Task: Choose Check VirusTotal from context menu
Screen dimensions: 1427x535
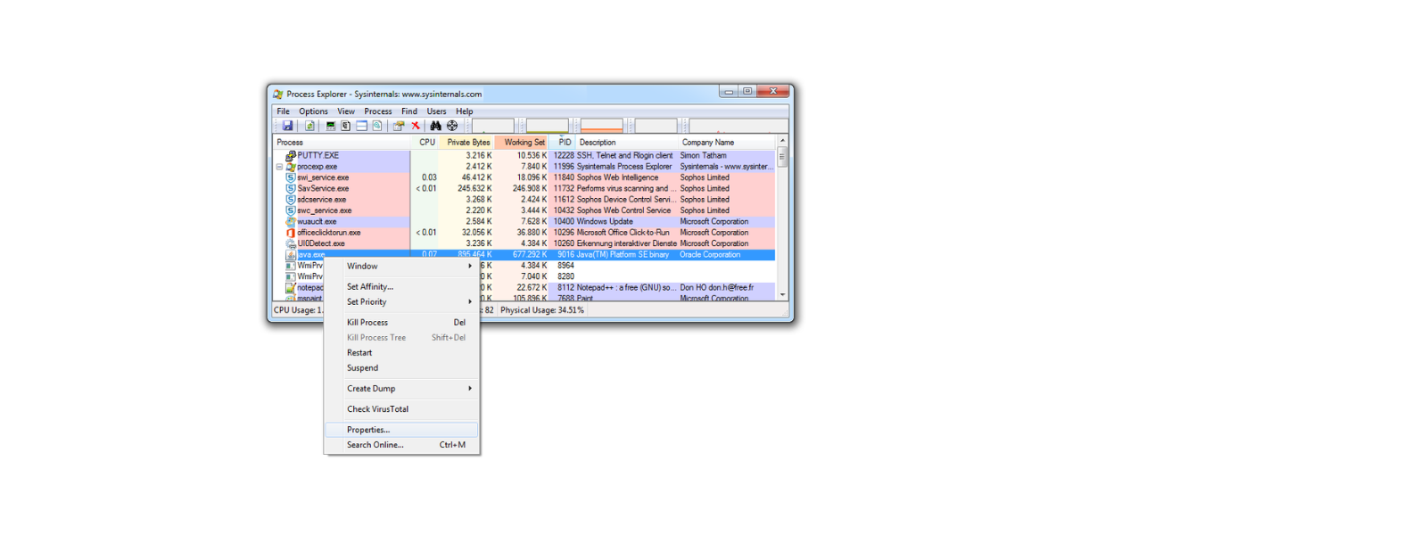Action: pos(377,409)
